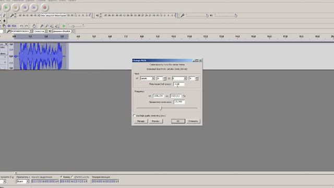334x188 pixels.
Task: Click the Redo arrow icon
Action: coord(27,26)
